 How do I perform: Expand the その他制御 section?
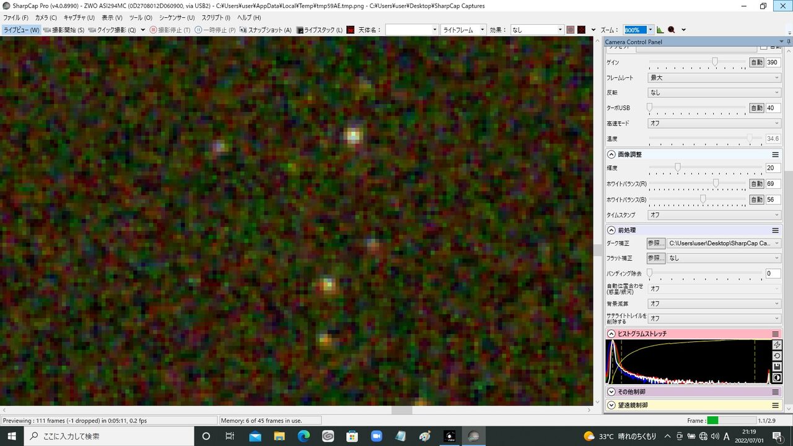pos(611,392)
